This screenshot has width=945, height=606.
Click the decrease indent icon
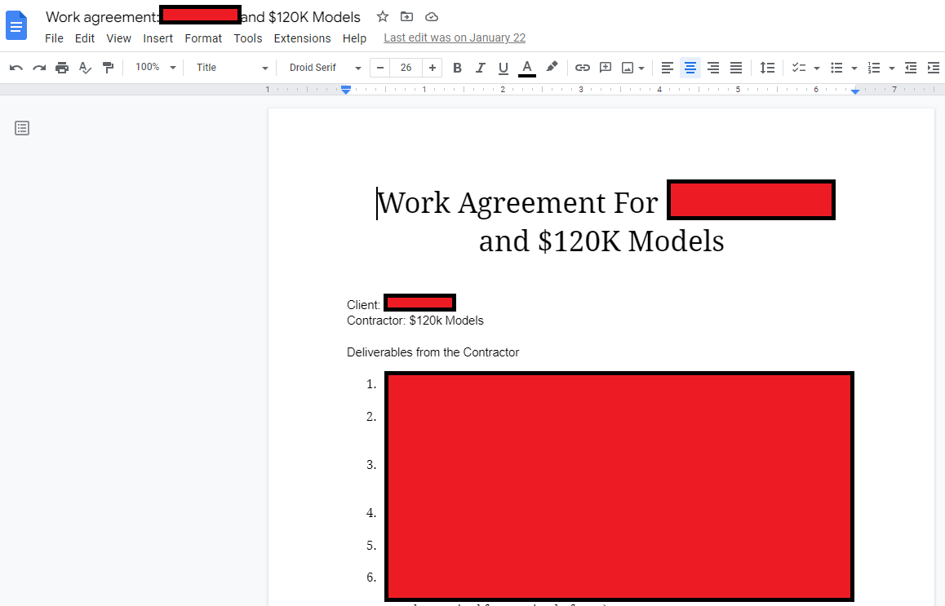pos(911,68)
